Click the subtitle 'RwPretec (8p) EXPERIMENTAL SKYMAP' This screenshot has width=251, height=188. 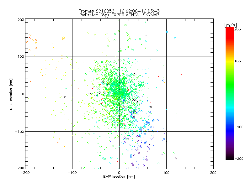click(x=119, y=15)
